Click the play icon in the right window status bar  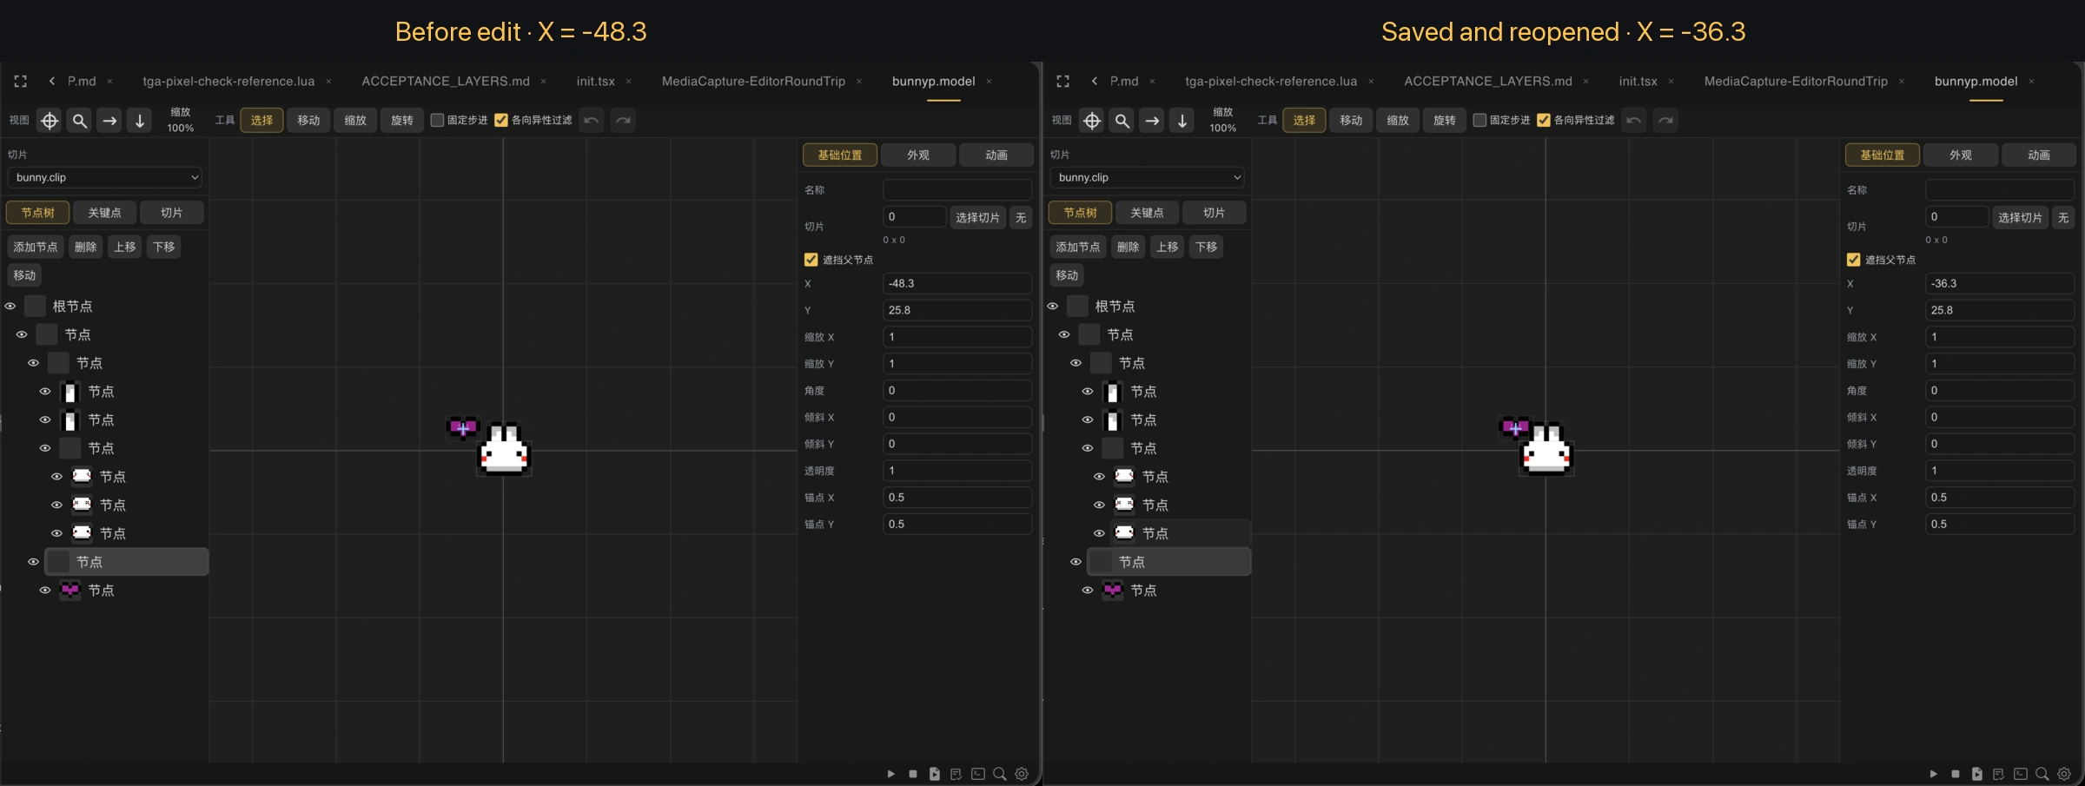[x=1933, y=774]
